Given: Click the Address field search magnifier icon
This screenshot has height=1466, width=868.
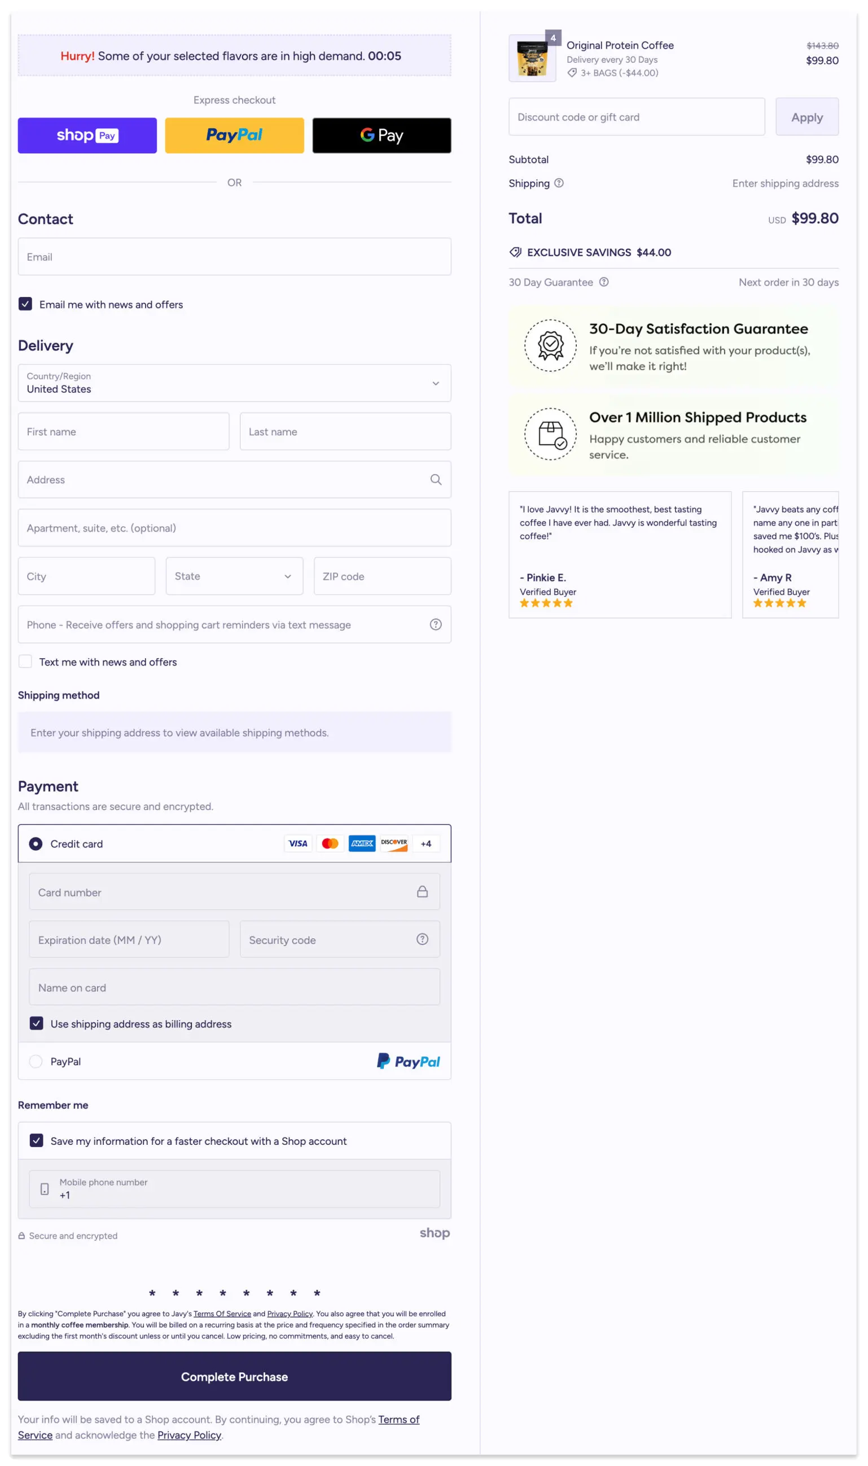Looking at the screenshot, I should click(436, 480).
